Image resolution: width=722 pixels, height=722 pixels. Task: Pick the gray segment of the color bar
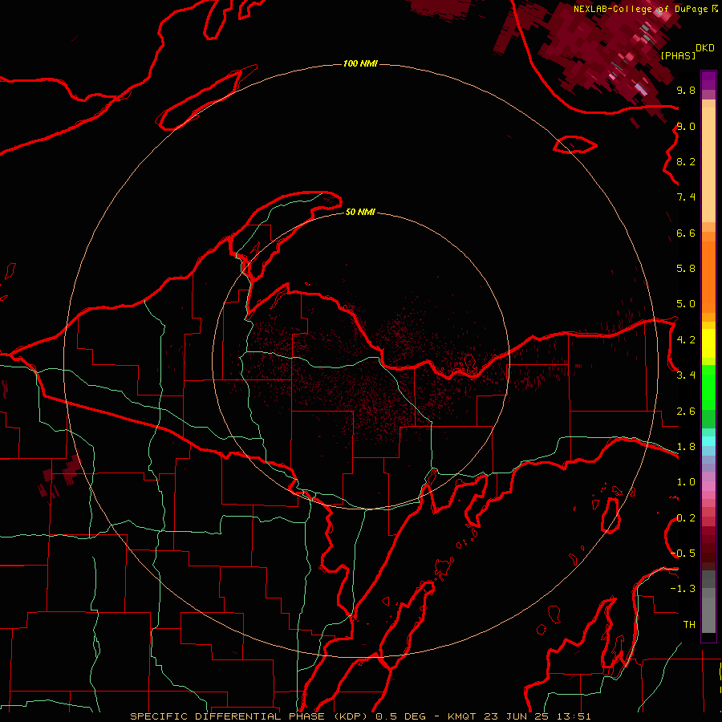click(708, 601)
